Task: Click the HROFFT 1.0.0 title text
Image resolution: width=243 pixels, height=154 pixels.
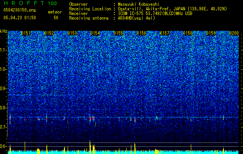Action: pyautogui.click(x=30, y=3)
